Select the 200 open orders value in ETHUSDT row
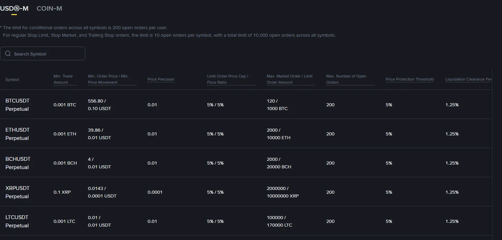Viewport: 502px width, 240px height. 330,134
